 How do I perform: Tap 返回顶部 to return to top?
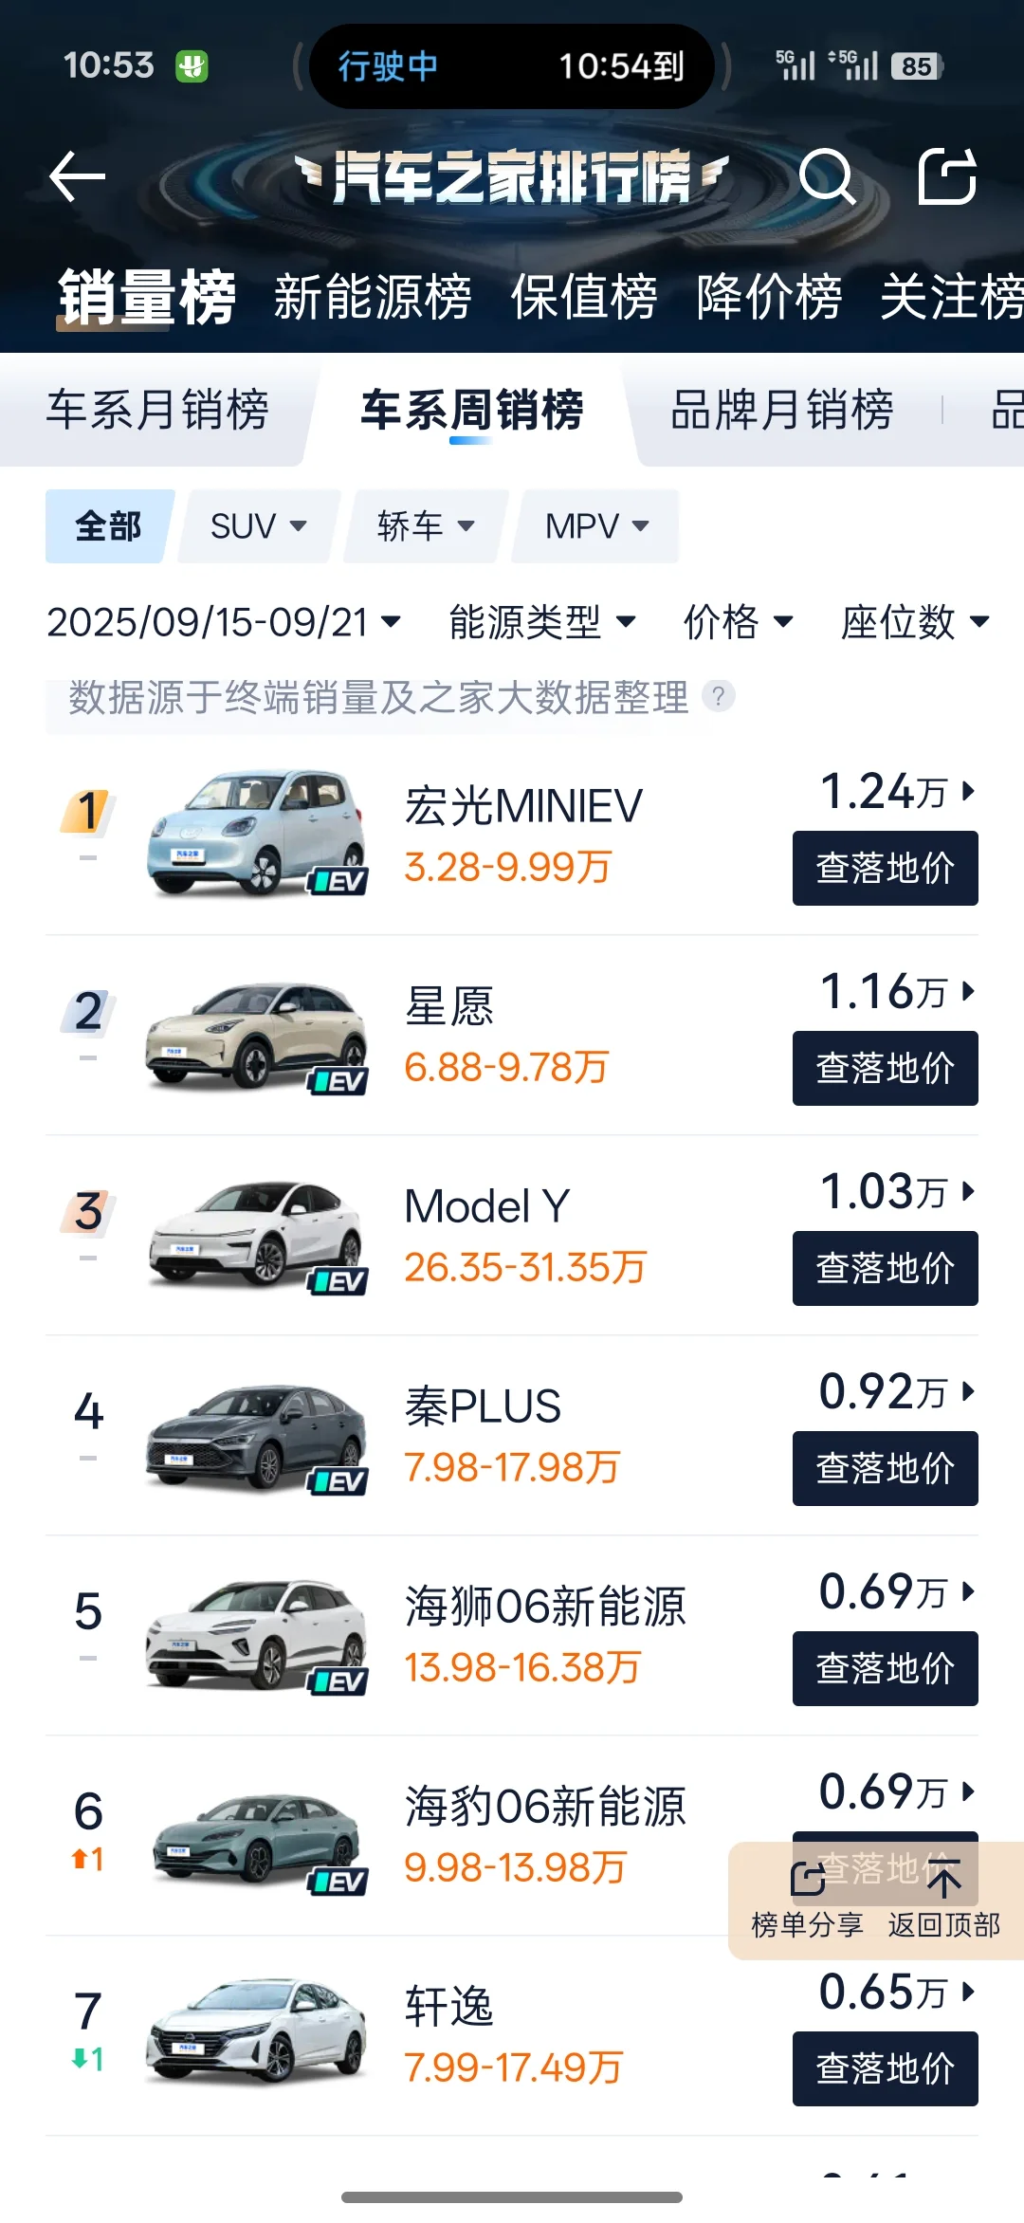click(x=943, y=1878)
